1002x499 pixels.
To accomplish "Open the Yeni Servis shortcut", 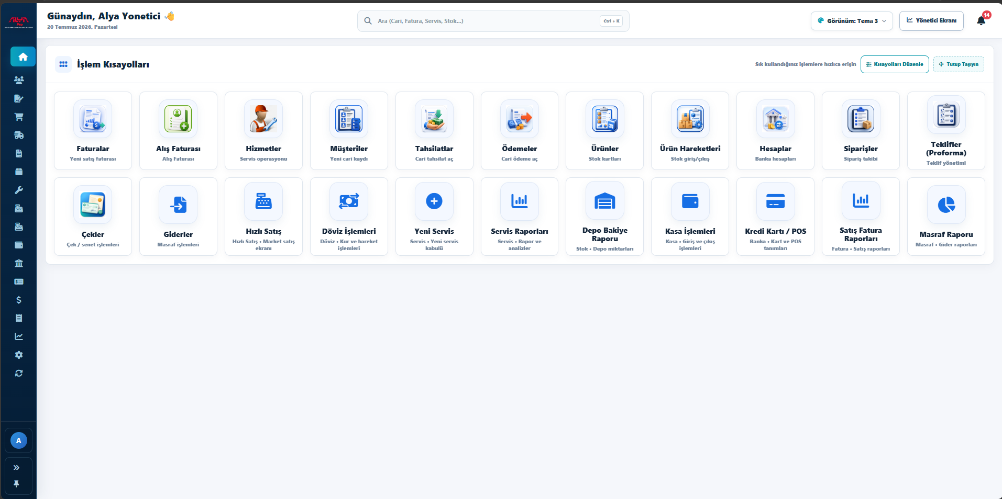I will click(x=434, y=217).
